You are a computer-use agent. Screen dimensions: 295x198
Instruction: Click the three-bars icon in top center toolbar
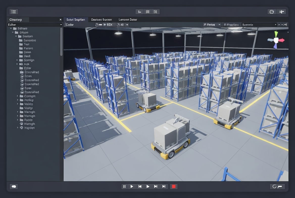(147, 12)
